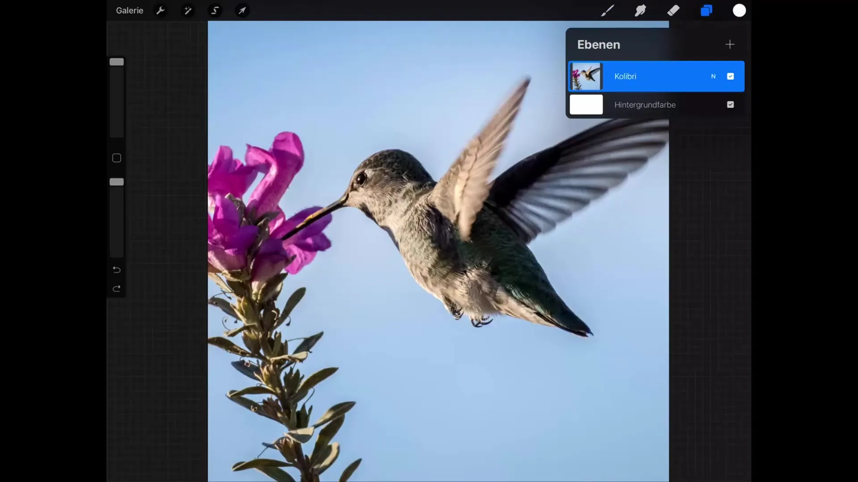Tap the square modify button in sidebar
Screen dimensions: 858x482
(117, 158)
